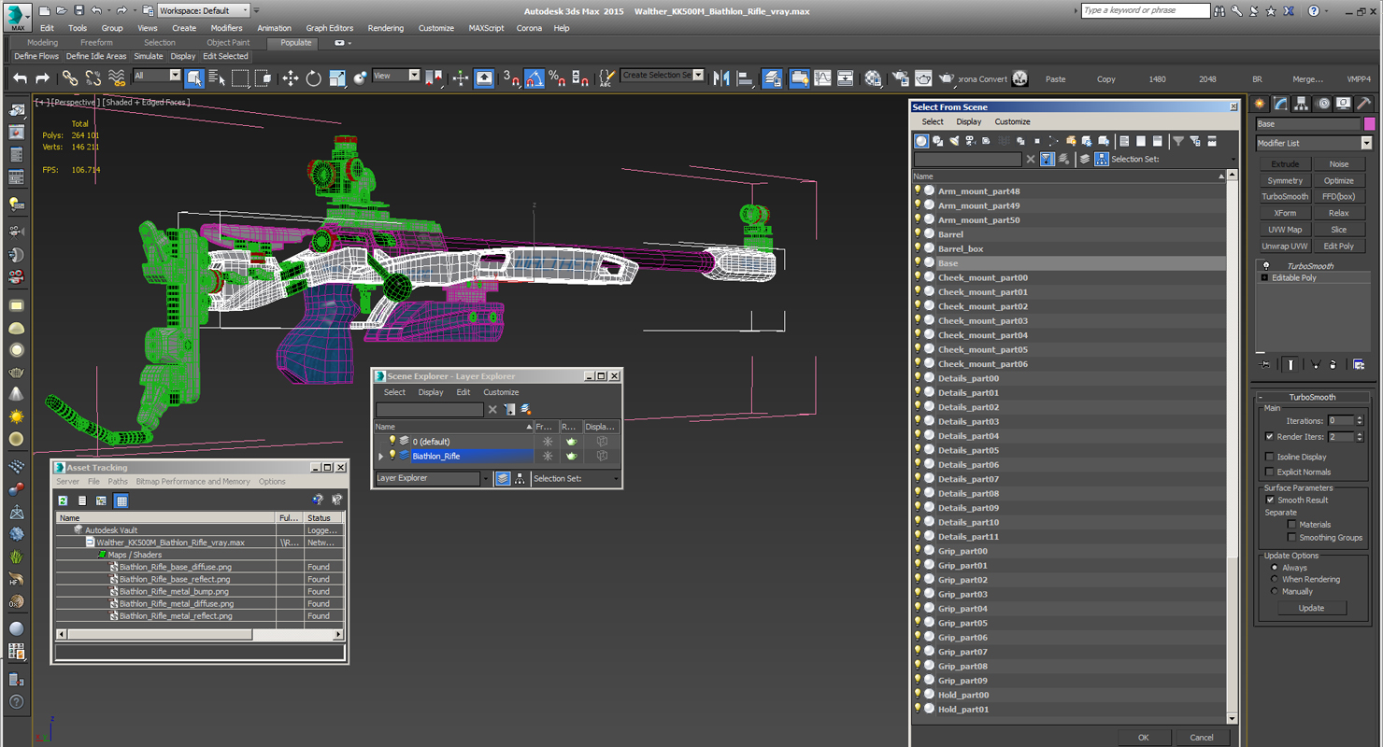This screenshot has width=1383, height=747.
Task: Click the Cancel button in Select From Scene
Action: [1202, 738]
